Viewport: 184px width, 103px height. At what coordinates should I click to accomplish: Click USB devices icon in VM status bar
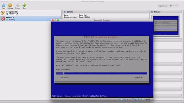click(127, 99)
